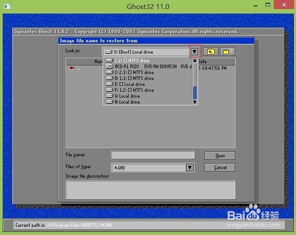Screen dimensions: 296x235
Task: Open the Files of type dropdown arrow
Action: click(x=190, y=168)
